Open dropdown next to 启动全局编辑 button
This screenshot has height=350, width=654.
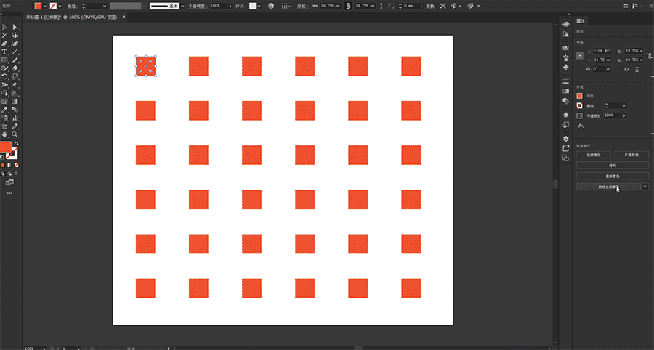[x=645, y=187]
